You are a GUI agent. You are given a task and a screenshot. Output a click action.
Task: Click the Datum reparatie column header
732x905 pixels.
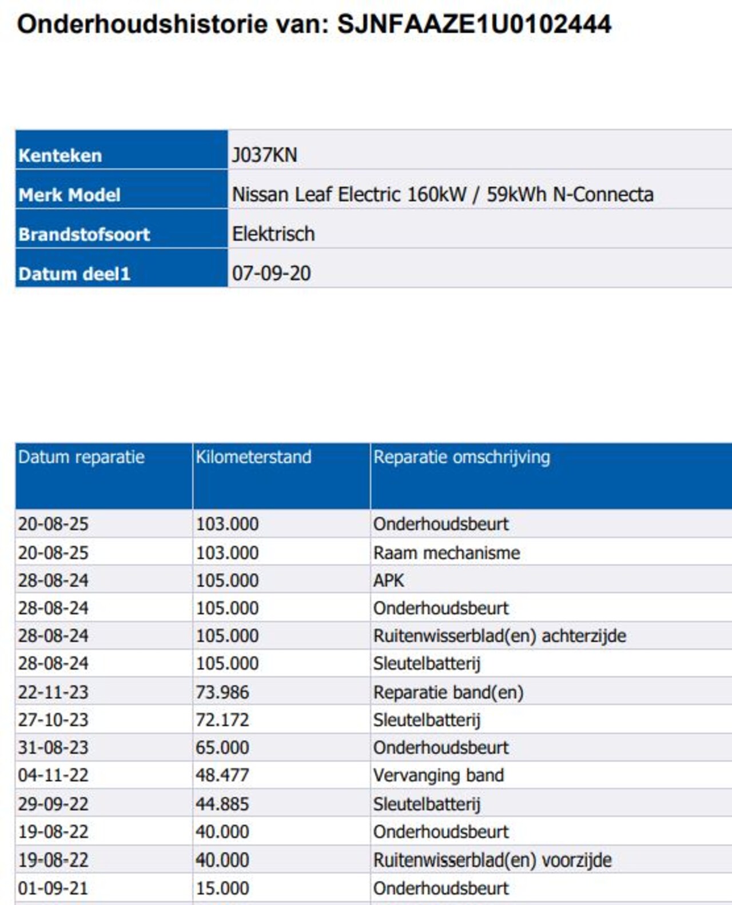coord(81,457)
